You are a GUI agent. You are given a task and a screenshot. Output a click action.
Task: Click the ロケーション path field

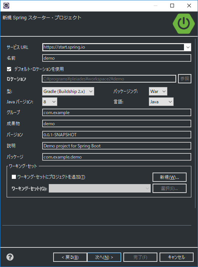coord(109,79)
